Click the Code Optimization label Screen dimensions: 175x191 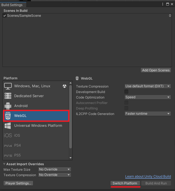click(x=90, y=97)
